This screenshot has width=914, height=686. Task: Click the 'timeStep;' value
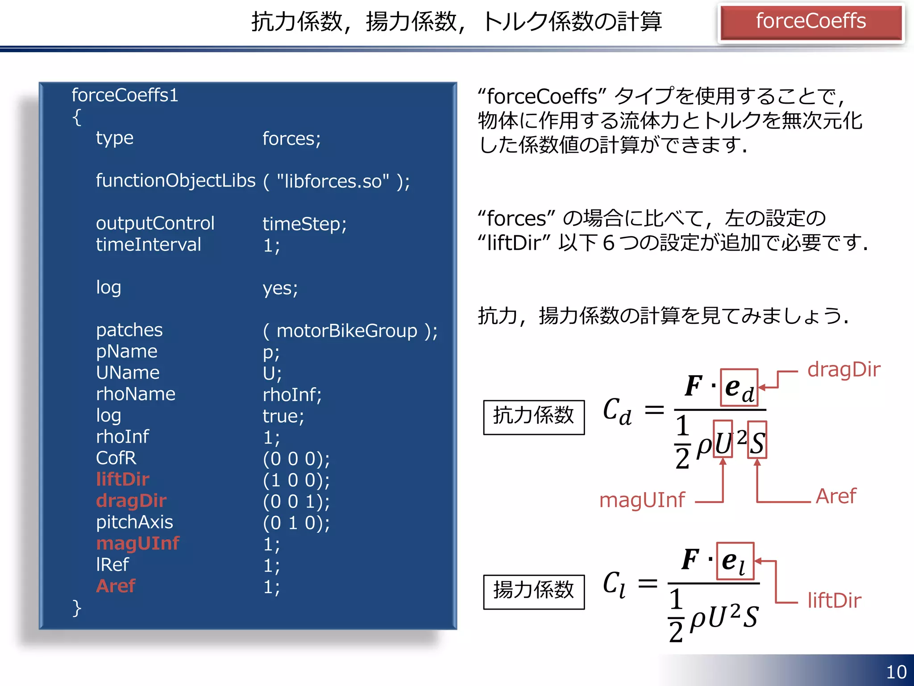point(304,224)
